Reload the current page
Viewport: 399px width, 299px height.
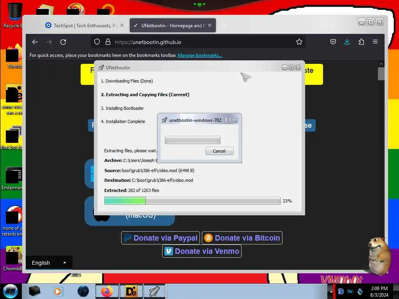63,42
